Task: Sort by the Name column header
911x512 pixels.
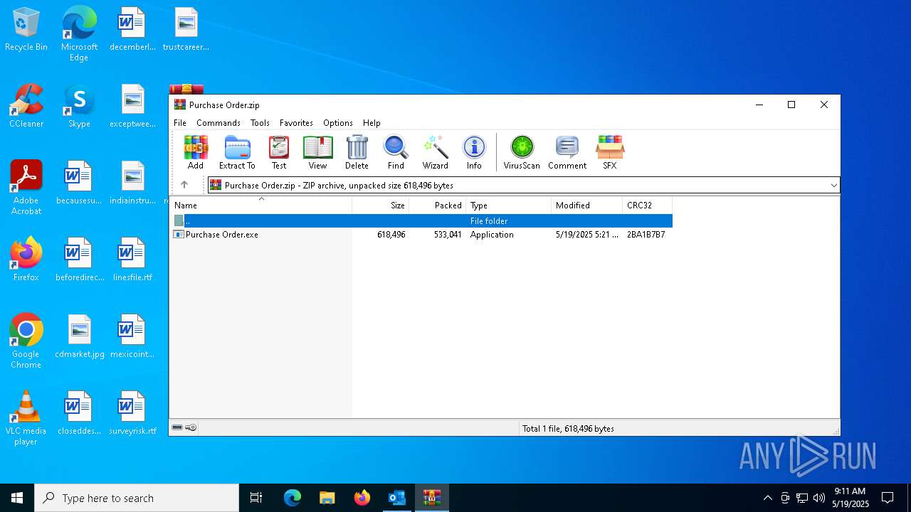Action: (x=260, y=206)
